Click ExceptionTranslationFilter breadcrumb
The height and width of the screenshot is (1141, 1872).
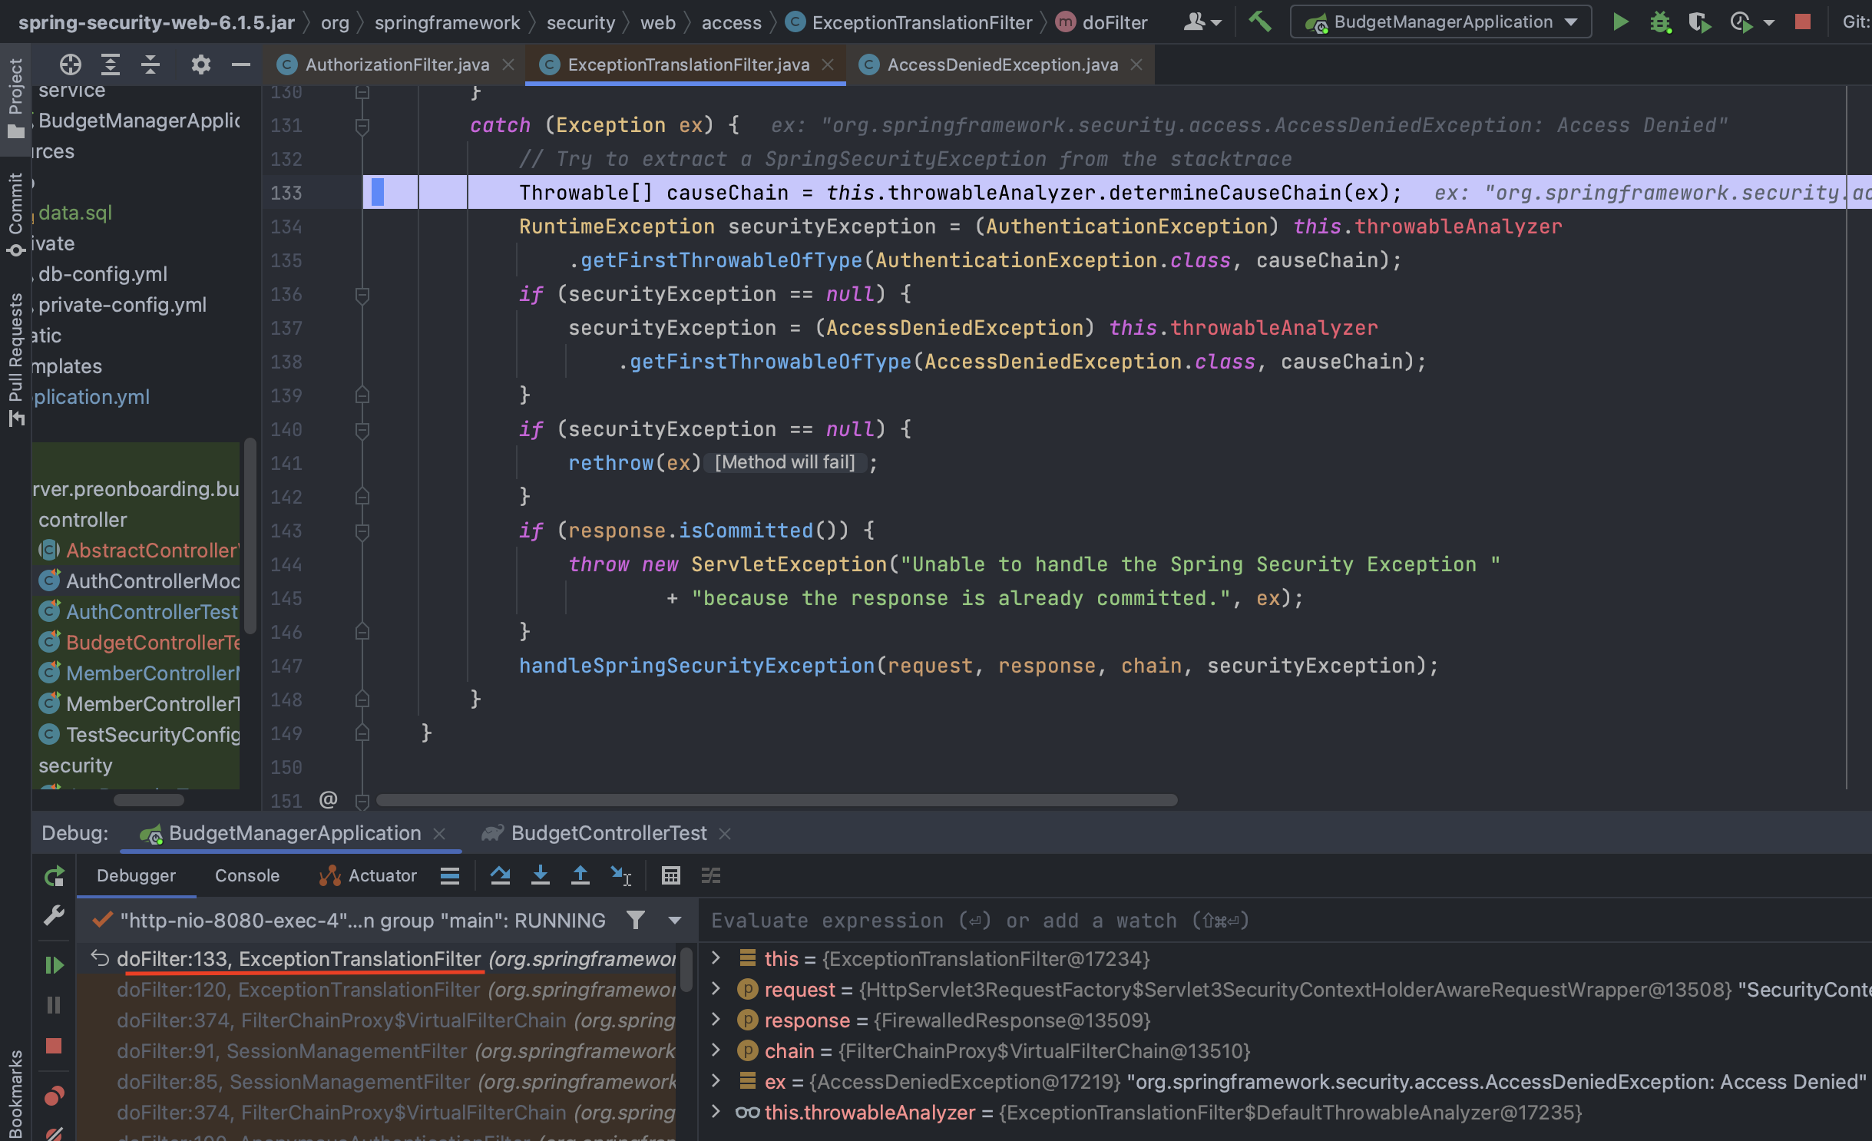click(911, 23)
